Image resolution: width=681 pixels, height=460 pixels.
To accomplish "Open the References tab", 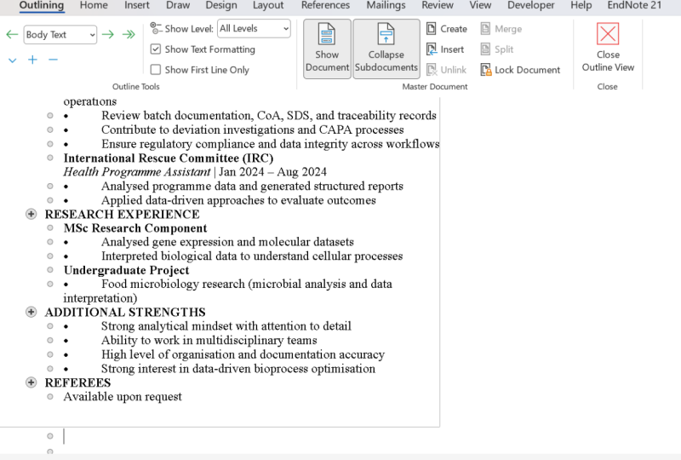I will (325, 5).
